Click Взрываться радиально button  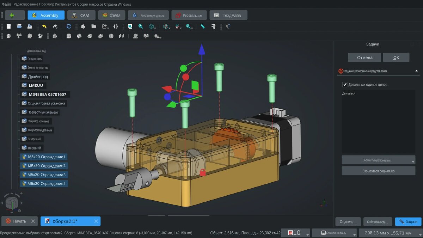pyautogui.click(x=378, y=171)
